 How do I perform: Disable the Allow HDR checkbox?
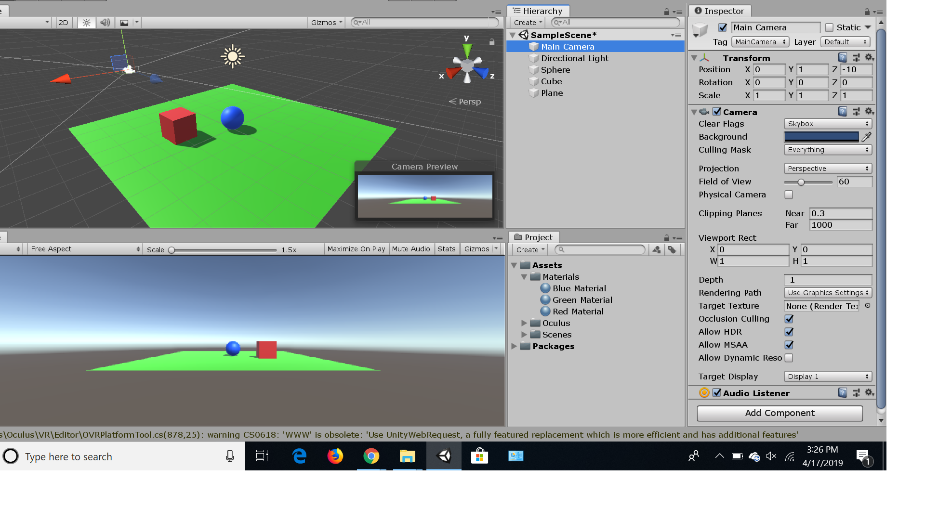[x=789, y=332]
